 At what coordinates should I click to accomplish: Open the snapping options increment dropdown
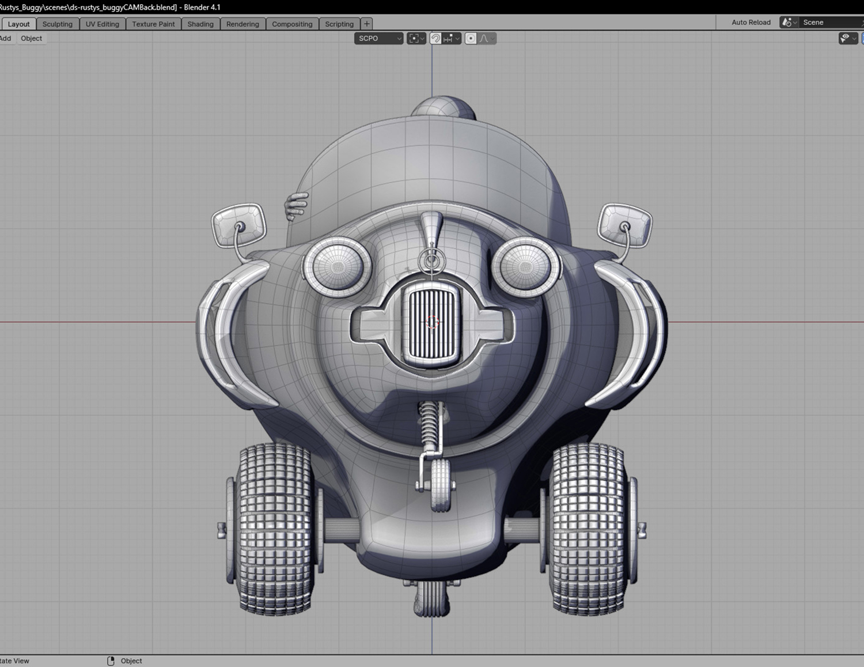tap(451, 39)
